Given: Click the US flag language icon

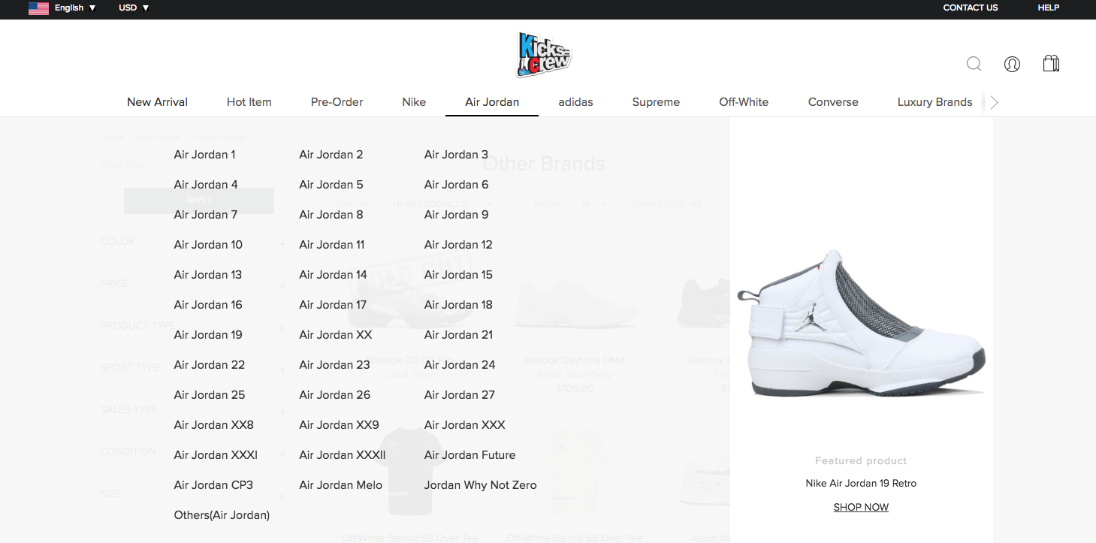Looking at the screenshot, I should pyautogui.click(x=38, y=8).
